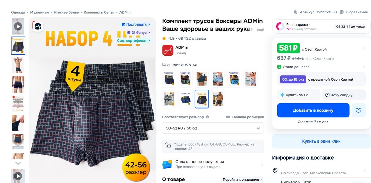
Task: Open the size dropdown '50-52 RU / 50-52'
Action: pyautogui.click(x=213, y=128)
